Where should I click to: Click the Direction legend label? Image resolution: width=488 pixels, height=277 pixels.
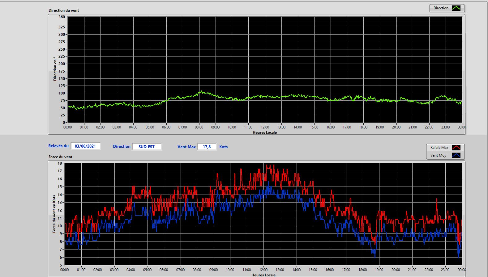(x=441, y=8)
